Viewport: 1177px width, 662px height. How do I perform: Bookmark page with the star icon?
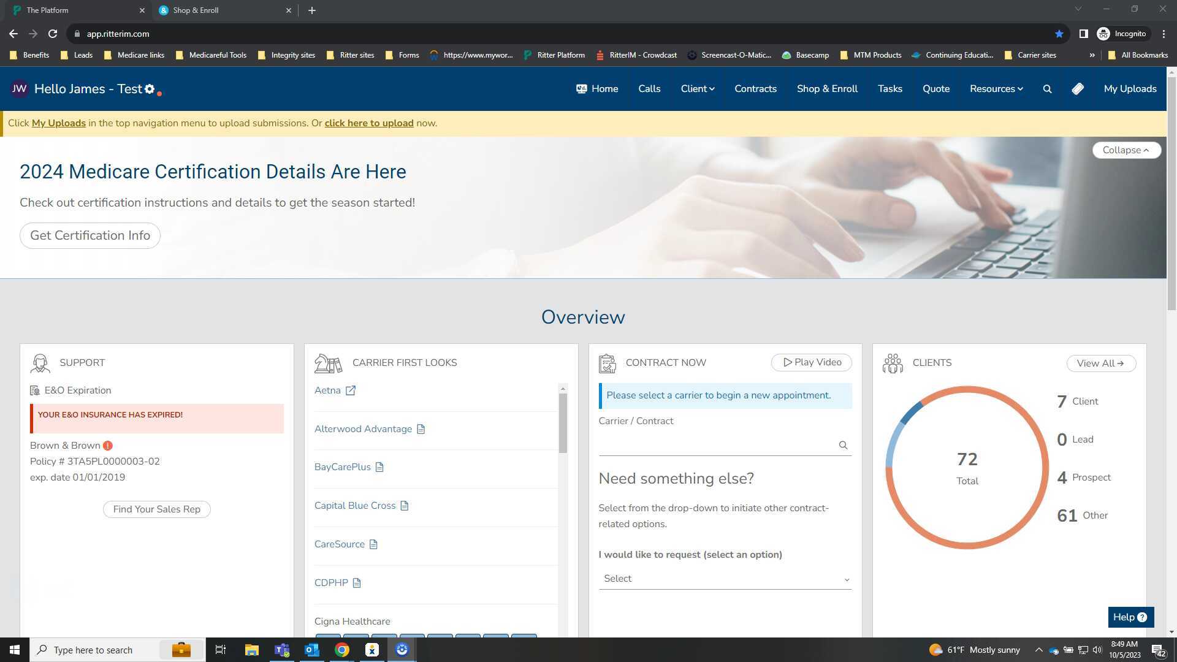(1059, 34)
